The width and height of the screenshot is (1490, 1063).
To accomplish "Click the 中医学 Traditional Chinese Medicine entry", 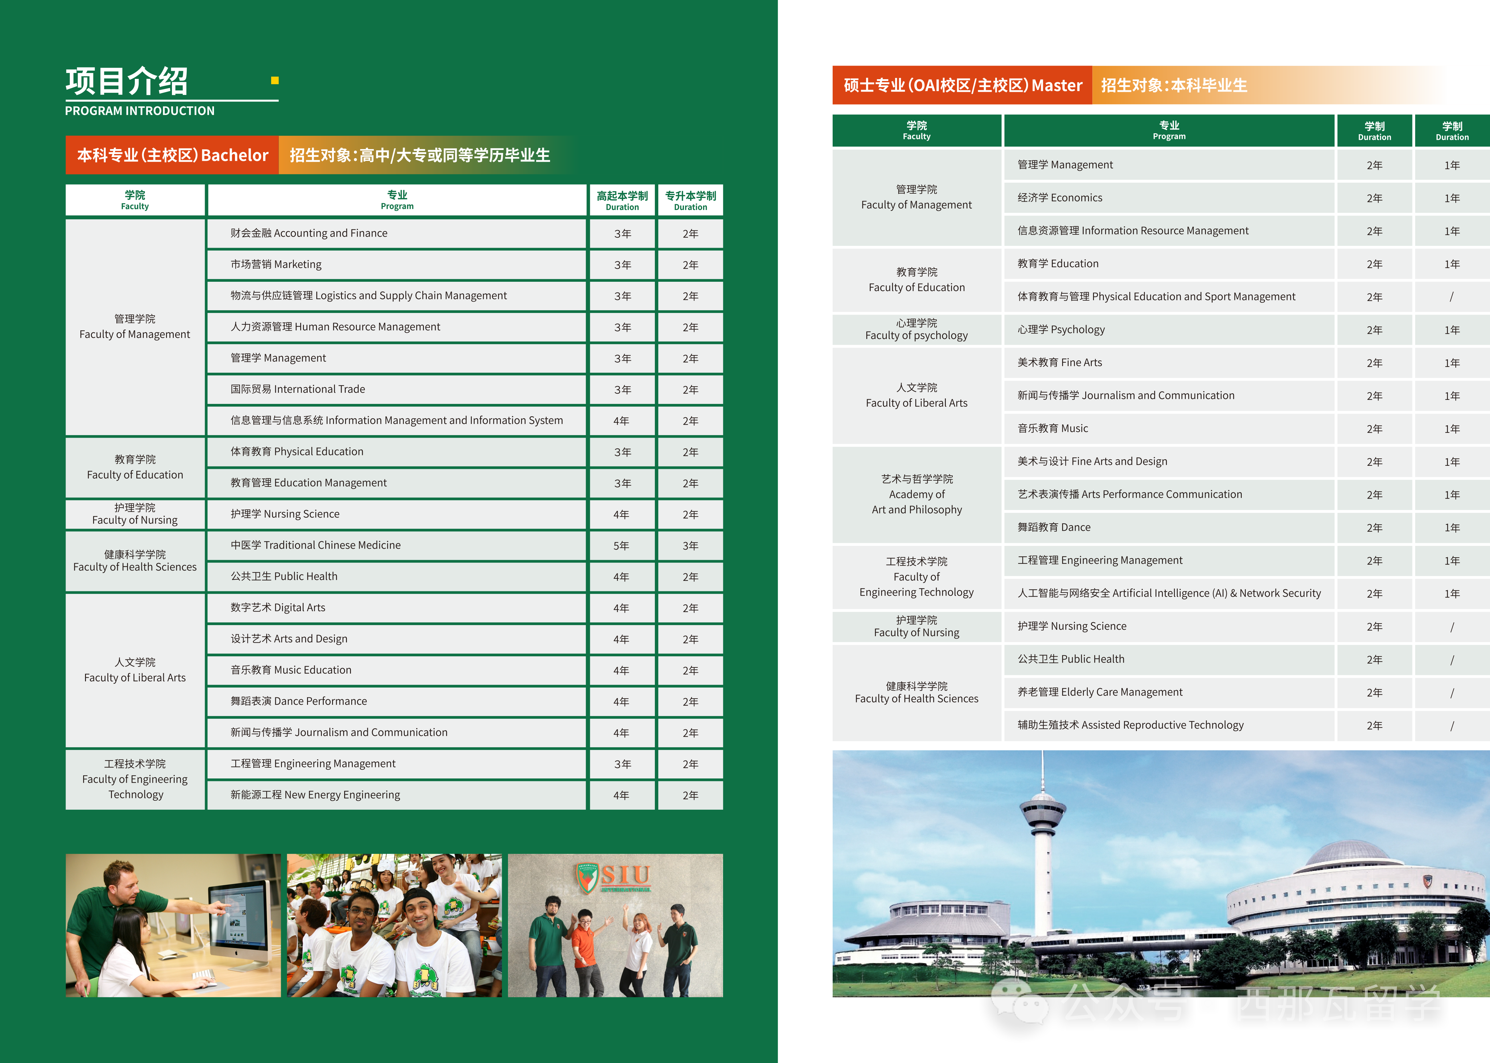I will point(315,545).
